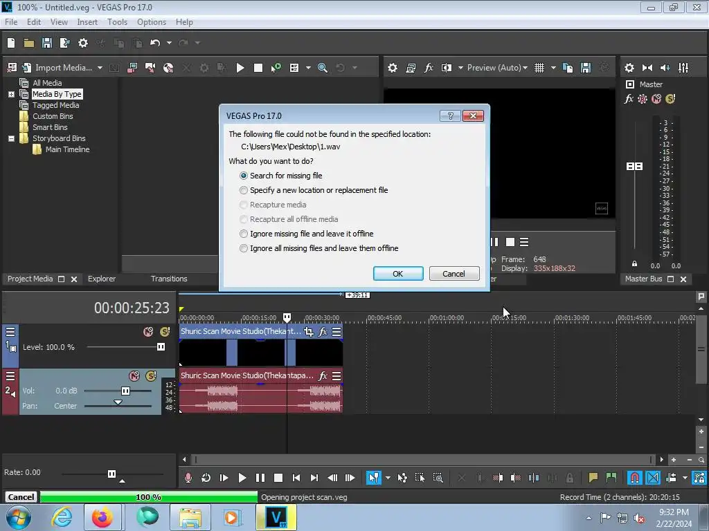Open Master Bus audio properties gear icon
This screenshot has width=709, height=531.
click(629, 68)
